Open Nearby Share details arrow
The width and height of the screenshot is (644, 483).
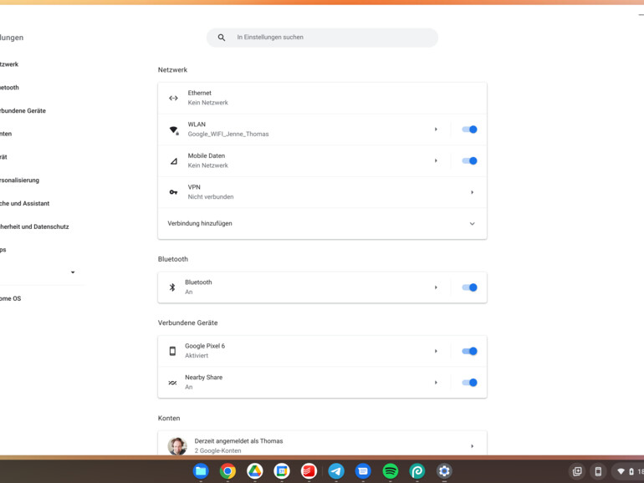tap(436, 383)
